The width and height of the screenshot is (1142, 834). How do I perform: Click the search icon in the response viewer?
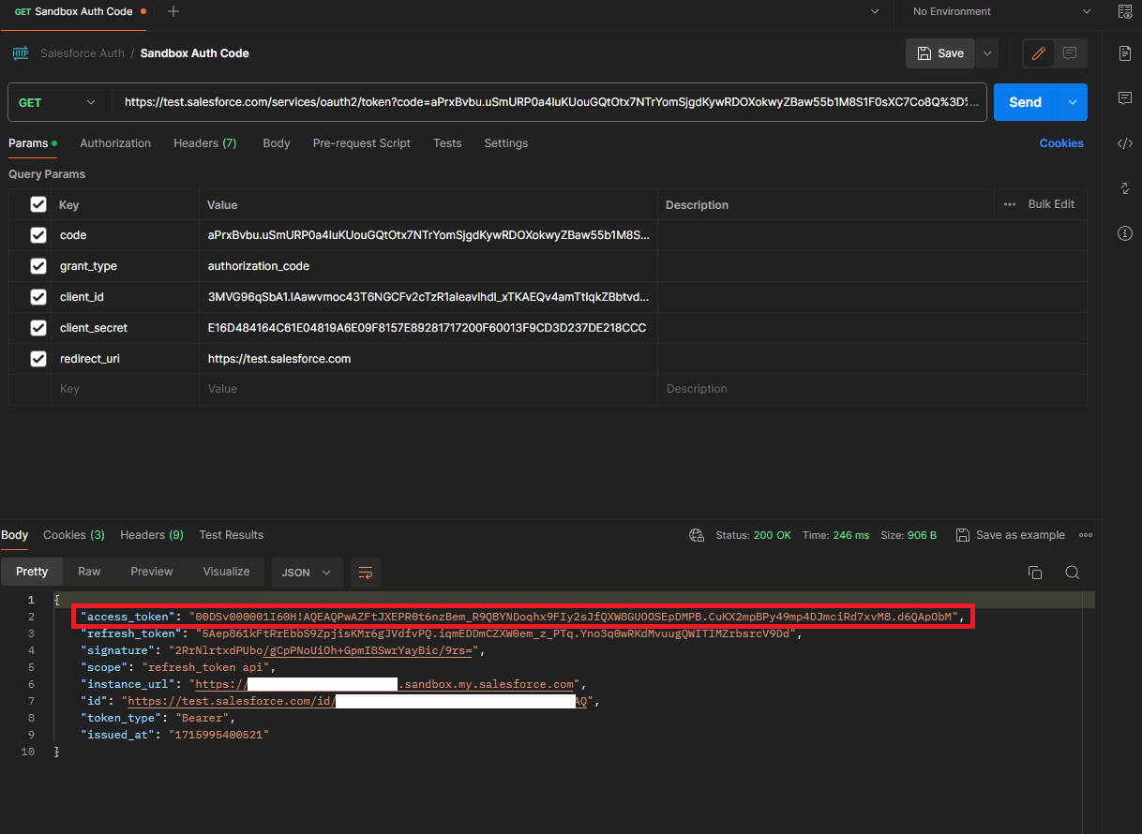pos(1072,572)
